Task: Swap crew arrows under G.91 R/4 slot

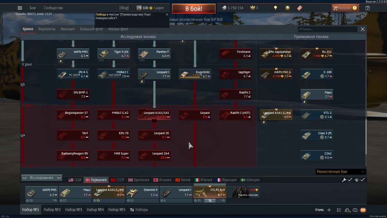Action: coord(210,200)
